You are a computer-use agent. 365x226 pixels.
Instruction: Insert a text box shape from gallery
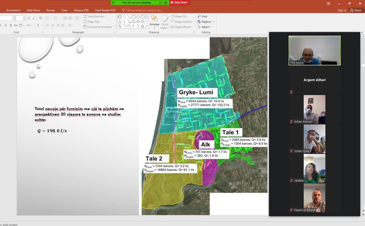tap(120, 17)
